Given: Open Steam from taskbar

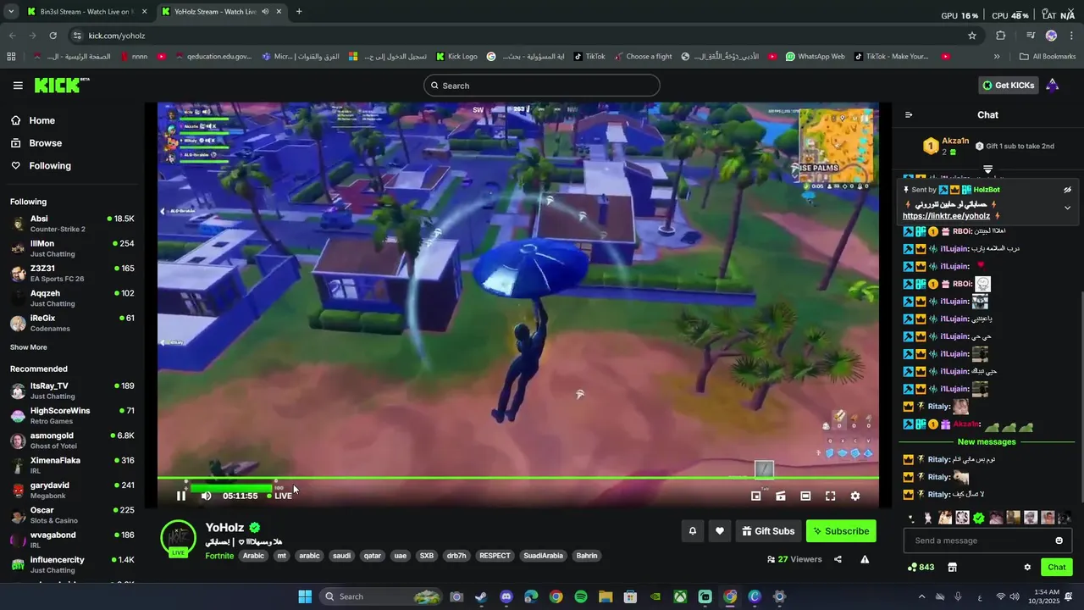Looking at the screenshot, I should coord(481,596).
